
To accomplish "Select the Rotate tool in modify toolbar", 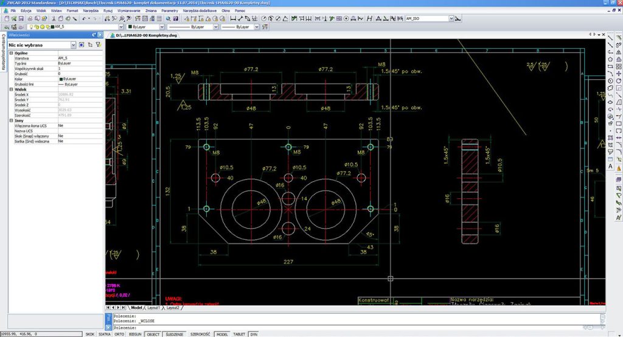I will (x=619, y=81).
